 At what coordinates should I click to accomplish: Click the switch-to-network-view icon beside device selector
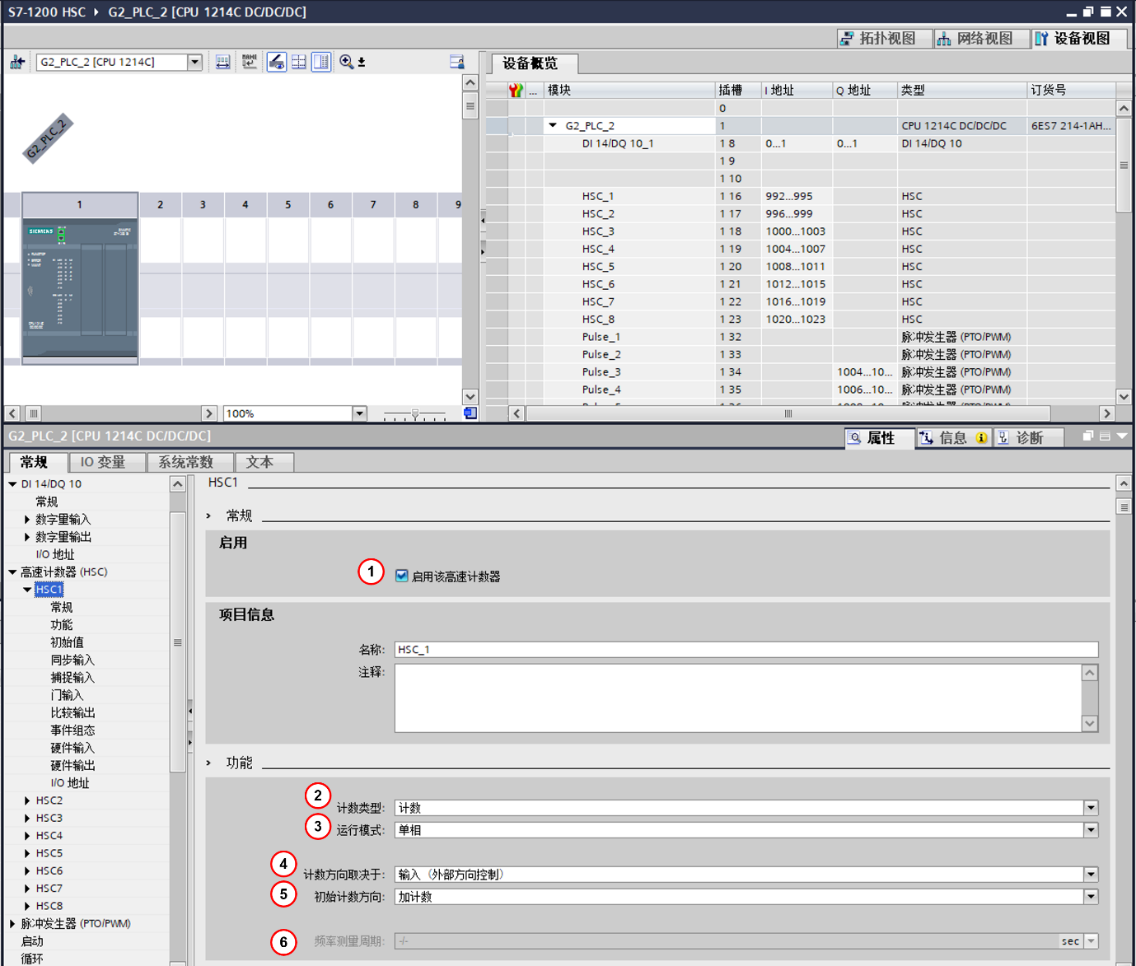point(16,62)
